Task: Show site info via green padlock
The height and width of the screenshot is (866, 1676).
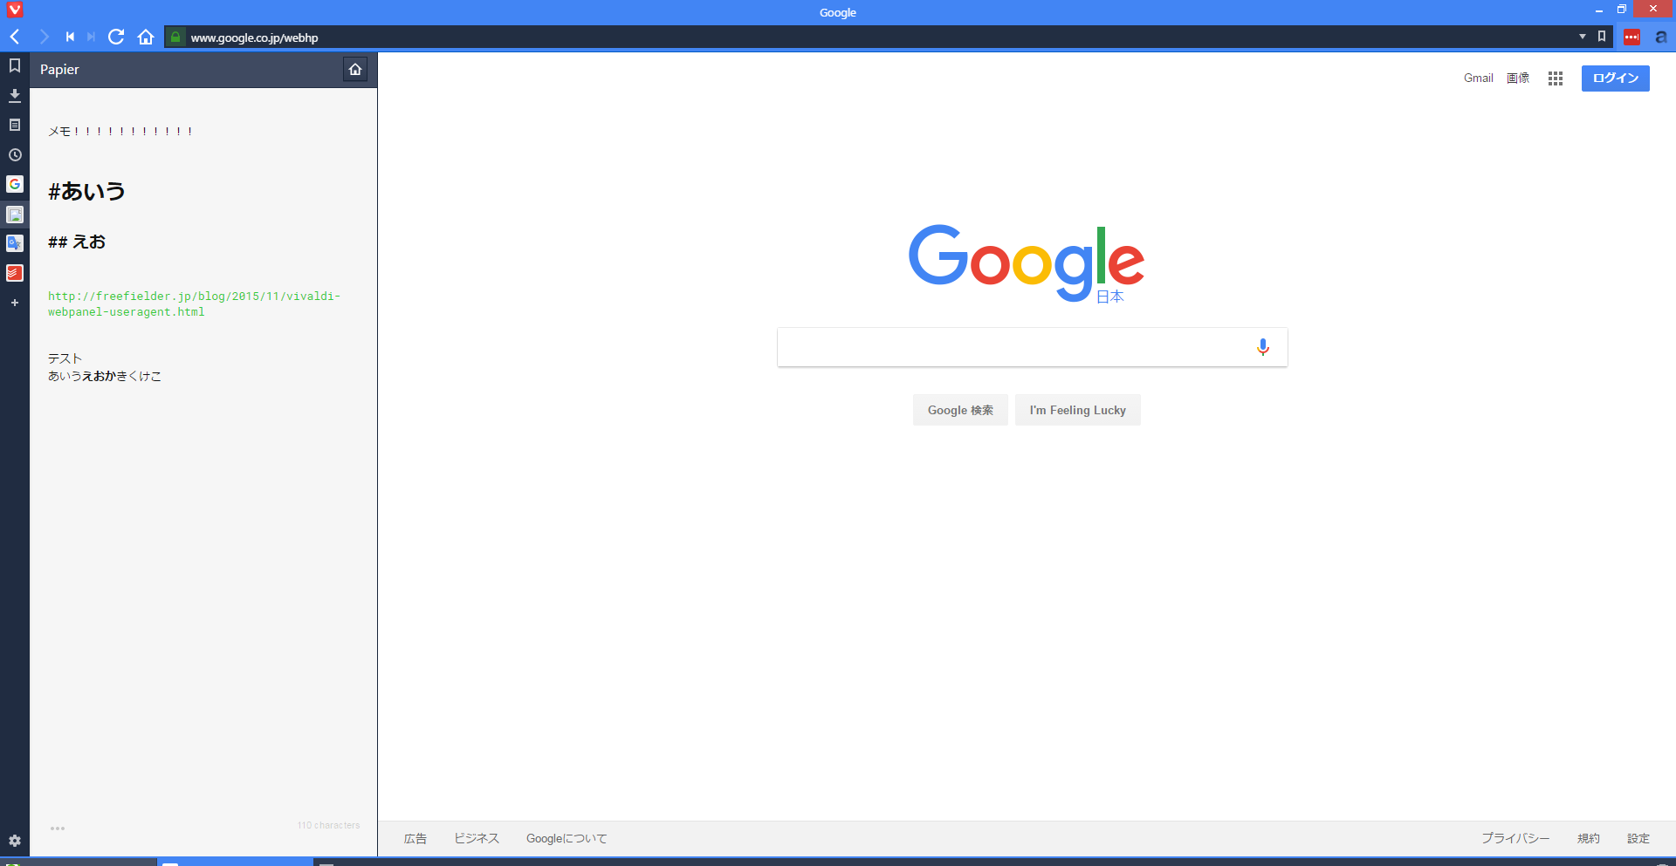Action: [x=175, y=37]
